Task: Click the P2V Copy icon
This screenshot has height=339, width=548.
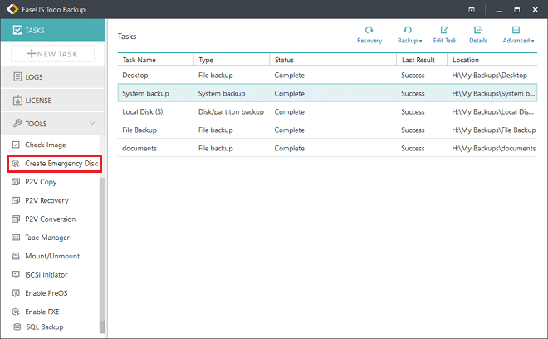Action: (x=16, y=182)
